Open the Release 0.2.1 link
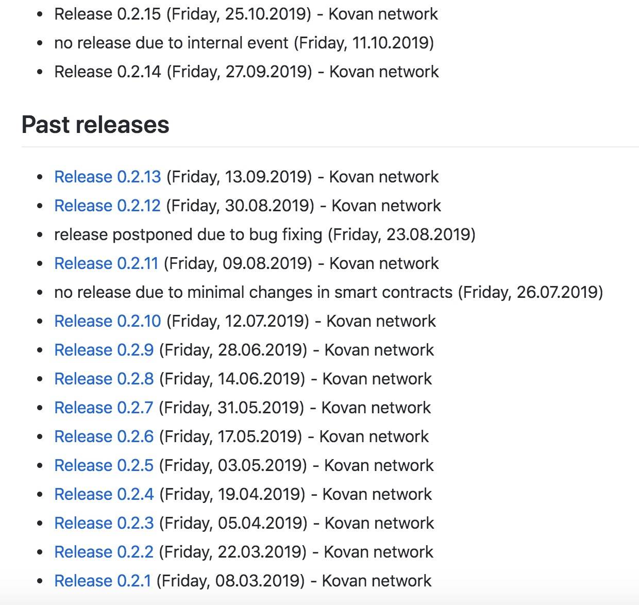Screen dimensions: 639x605 (x=103, y=581)
